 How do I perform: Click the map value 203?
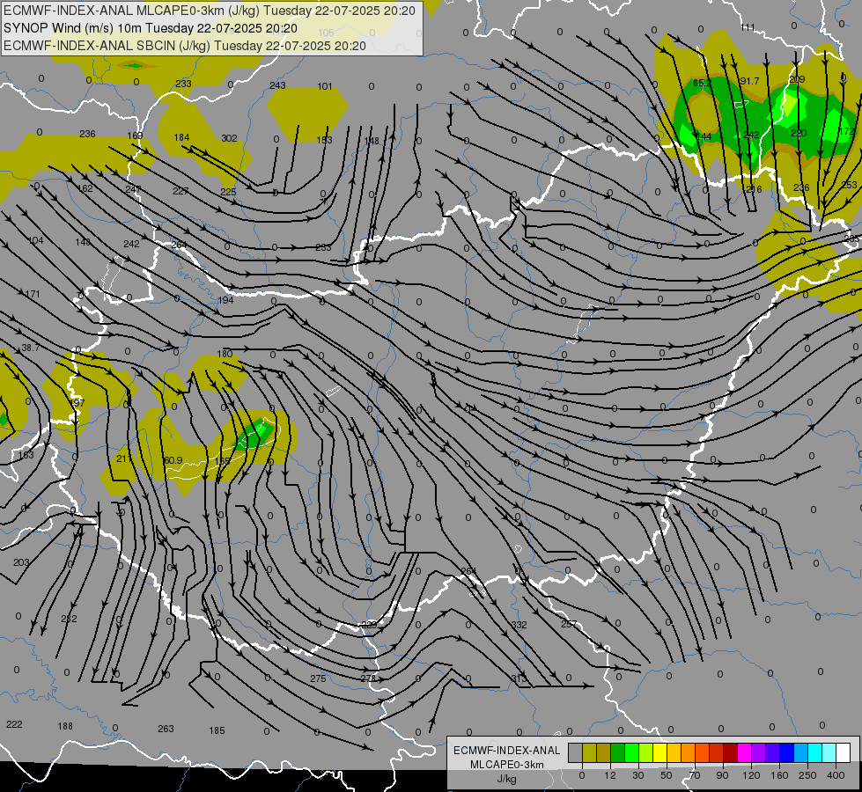pyautogui.click(x=21, y=562)
